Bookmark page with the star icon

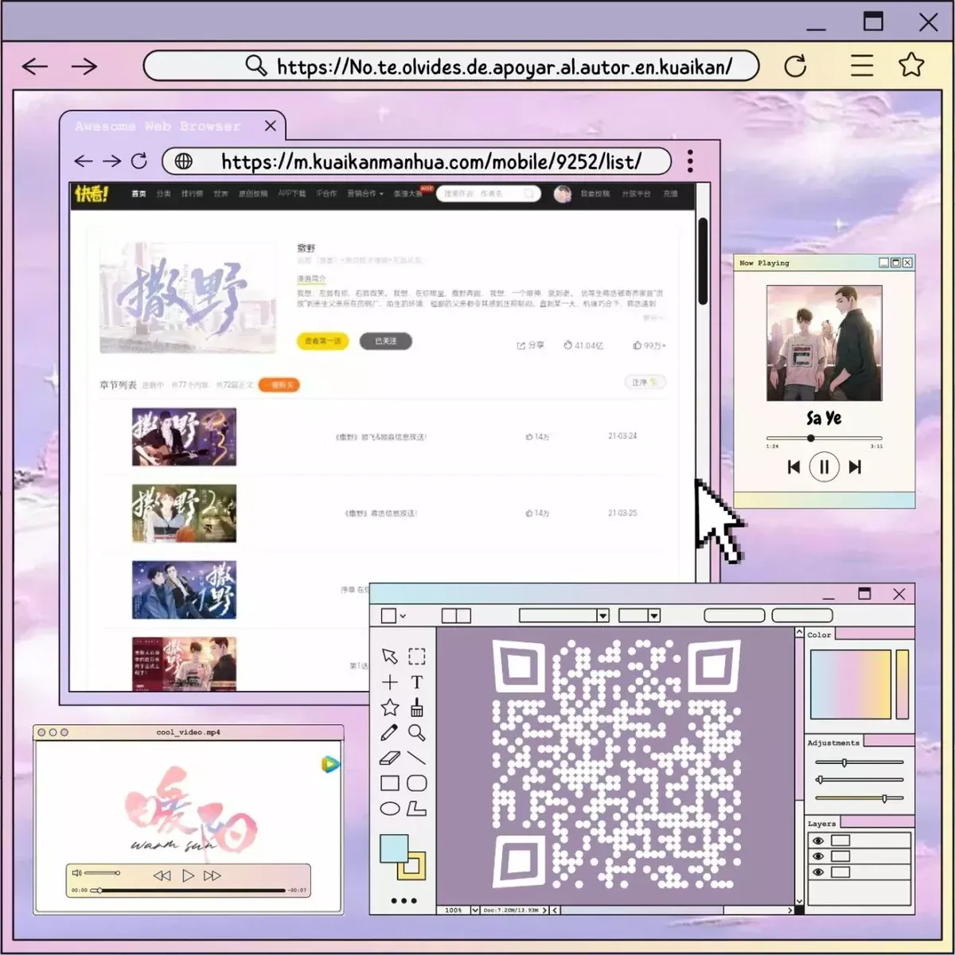[x=911, y=64]
